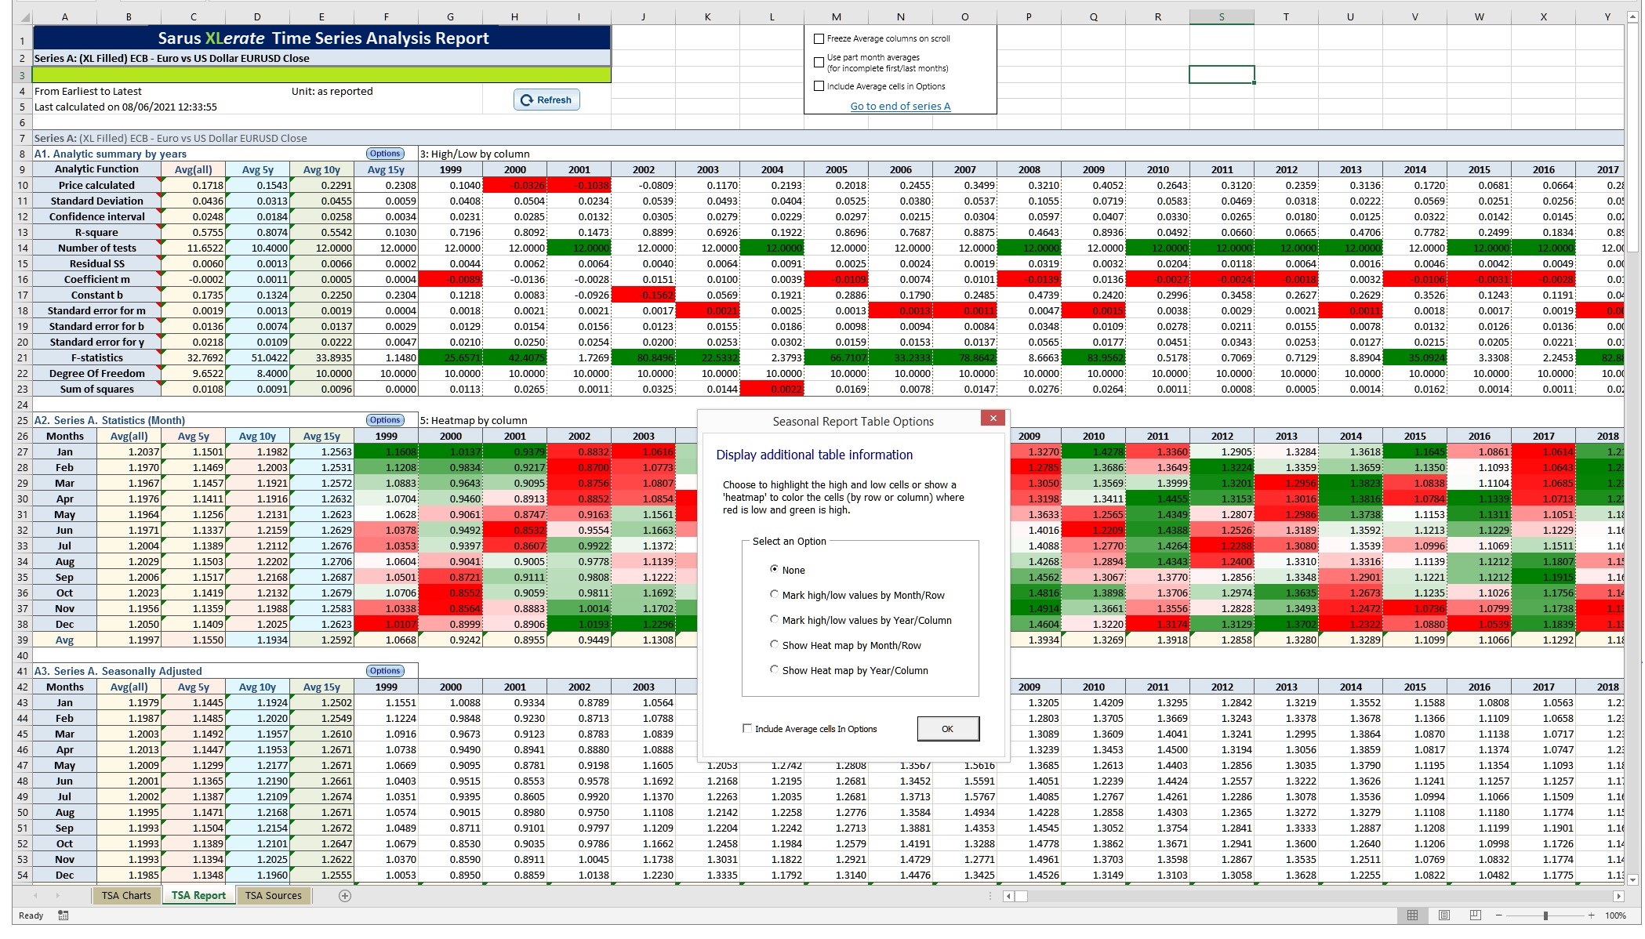Choose Mark high/low values by Month/Row

click(775, 595)
